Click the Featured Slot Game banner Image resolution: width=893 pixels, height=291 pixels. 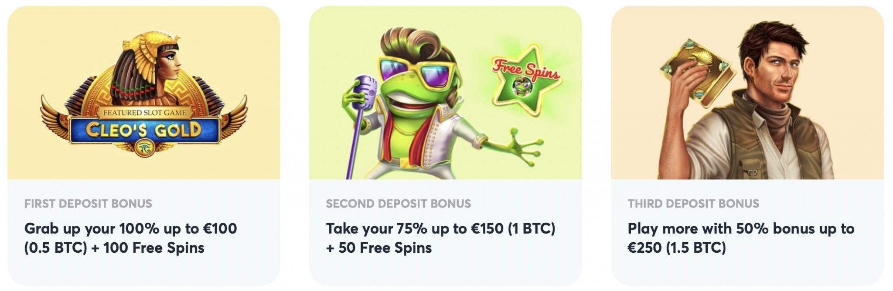pos(144,112)
